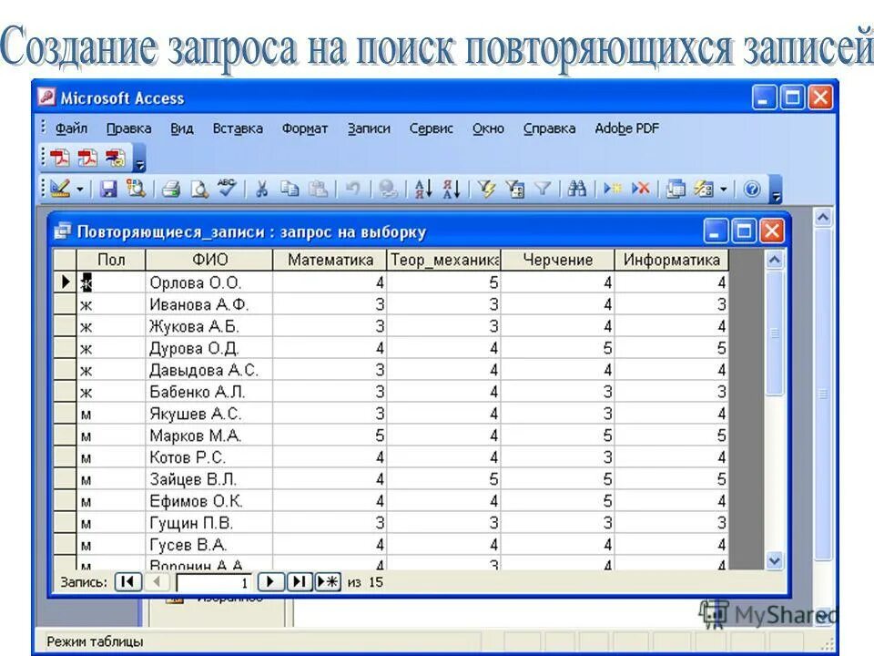Open the Сервис menu
The width and height of the screenshot is (874, 656).
[432, 128]
